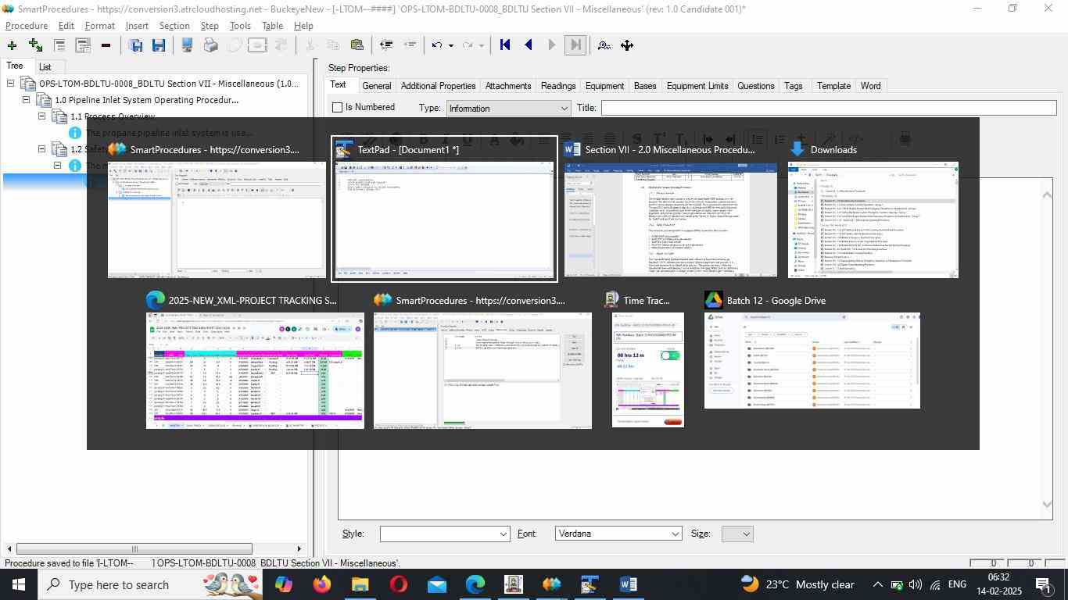Click the Paste clipboard icon

pyautogui.click(x=357, y=45)
